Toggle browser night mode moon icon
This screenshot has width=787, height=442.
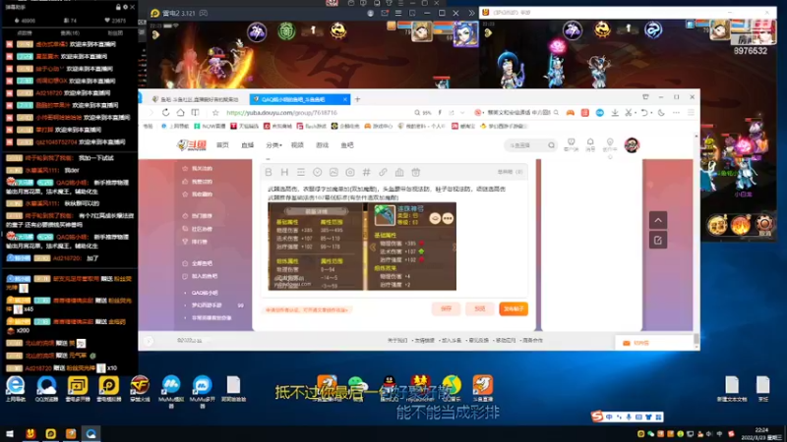click(x=661, y=113)
